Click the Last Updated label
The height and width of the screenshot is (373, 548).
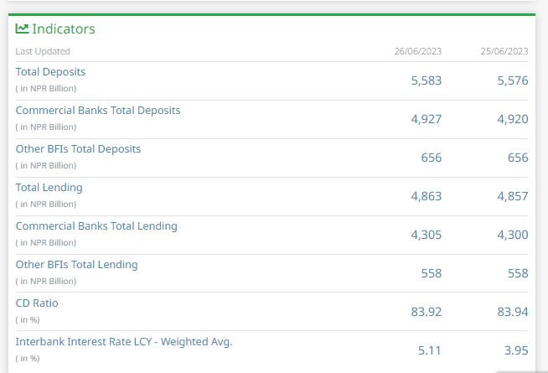coord(43,52)
